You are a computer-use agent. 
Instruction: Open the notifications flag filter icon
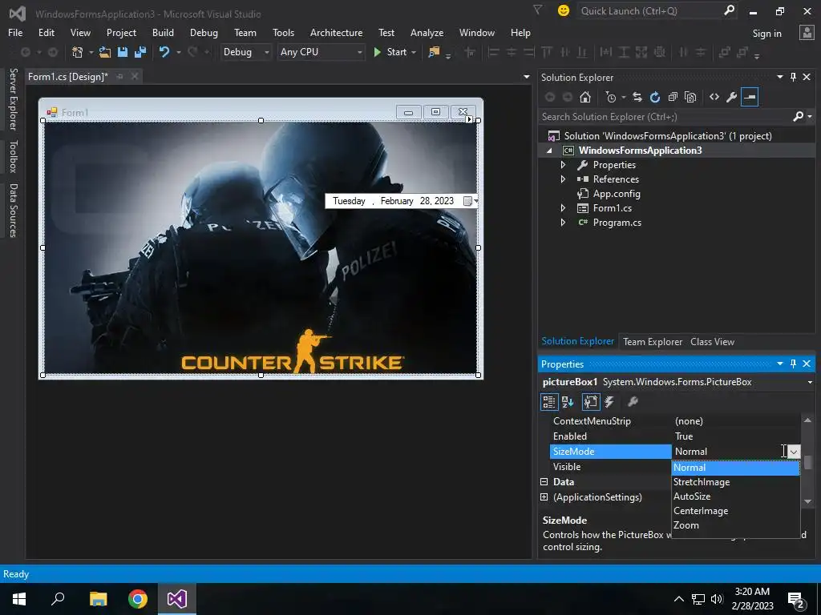[538, 10]
